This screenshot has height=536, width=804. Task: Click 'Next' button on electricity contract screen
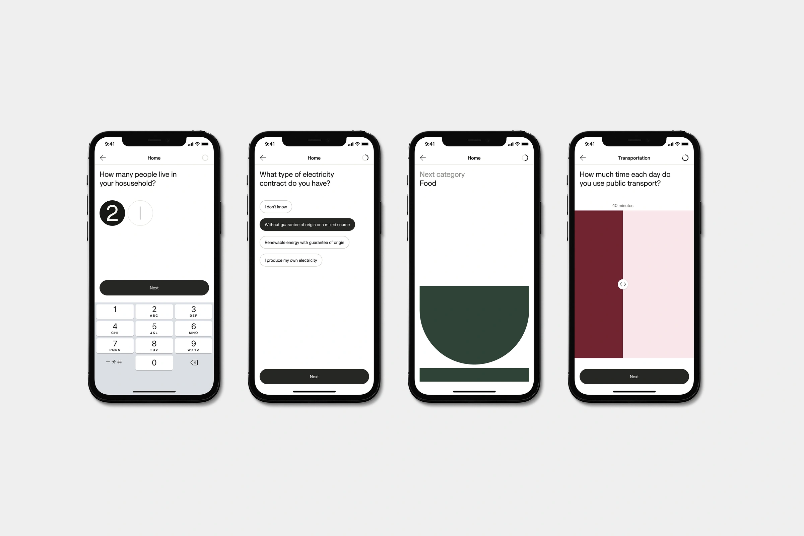click(x=314, y=376)
